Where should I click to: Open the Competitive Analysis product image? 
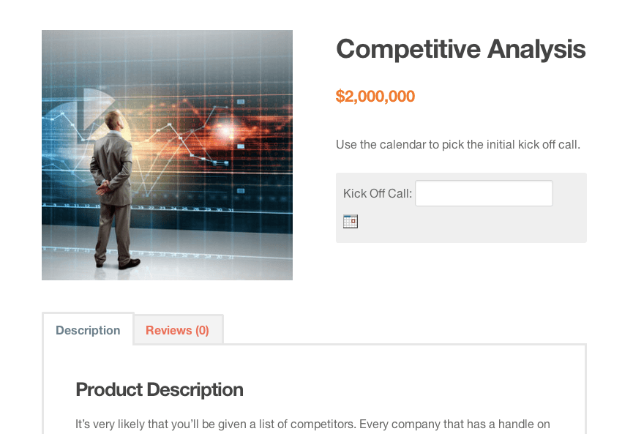(167, 155)
